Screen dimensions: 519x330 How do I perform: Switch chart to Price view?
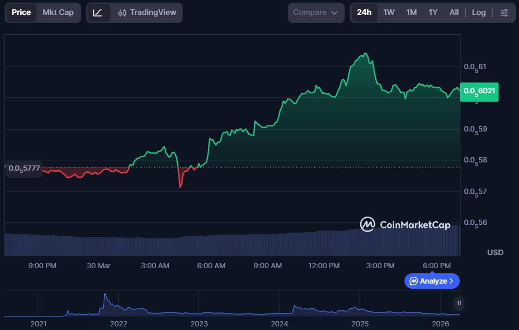[21, 12]
